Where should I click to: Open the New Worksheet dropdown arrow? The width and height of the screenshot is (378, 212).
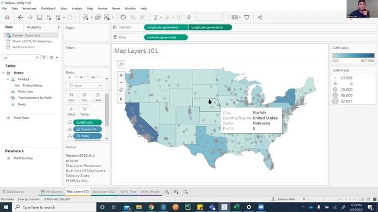pyautogui.click(x=92, y=17)
